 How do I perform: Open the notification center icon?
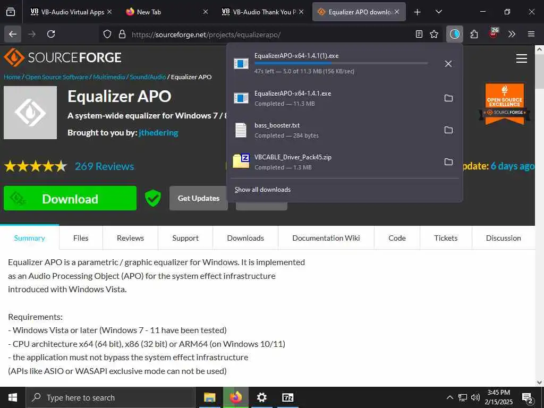point(528,398)
